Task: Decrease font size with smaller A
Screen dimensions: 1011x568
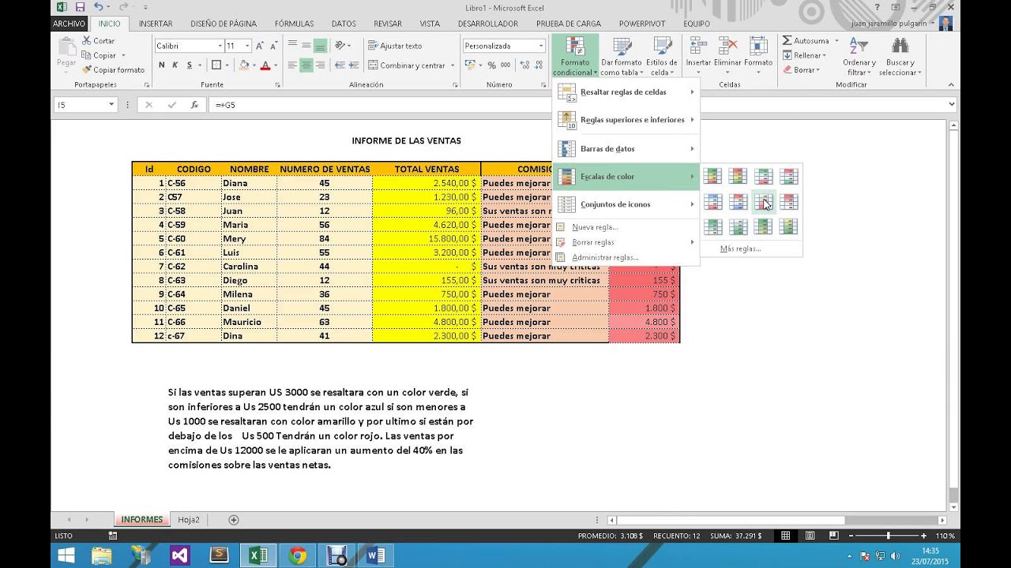Action: coord(272,46)
